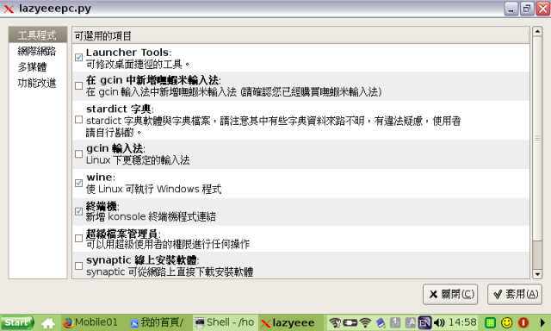
Task: Check the synaptic 線上安裝軟體 checkbox
Action: click(x=78, y=266)
